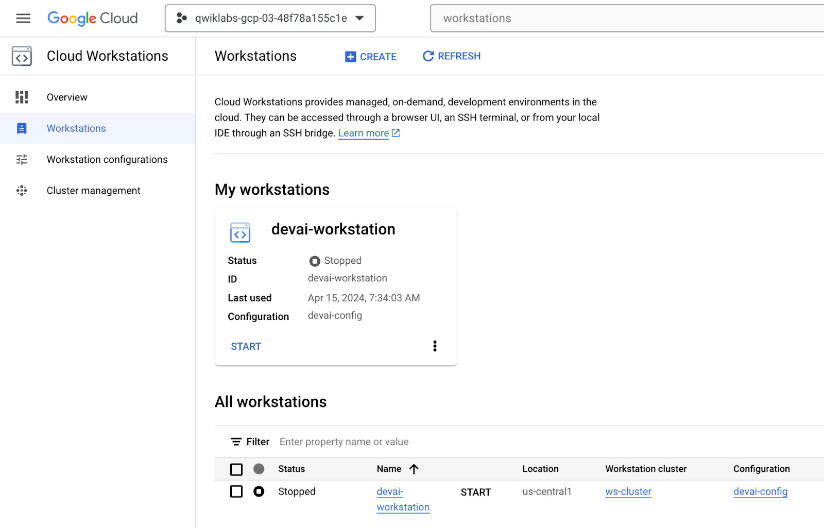Screen dimensions: 824x528
Task: Open Cluster management
Action: pos(98,191)
